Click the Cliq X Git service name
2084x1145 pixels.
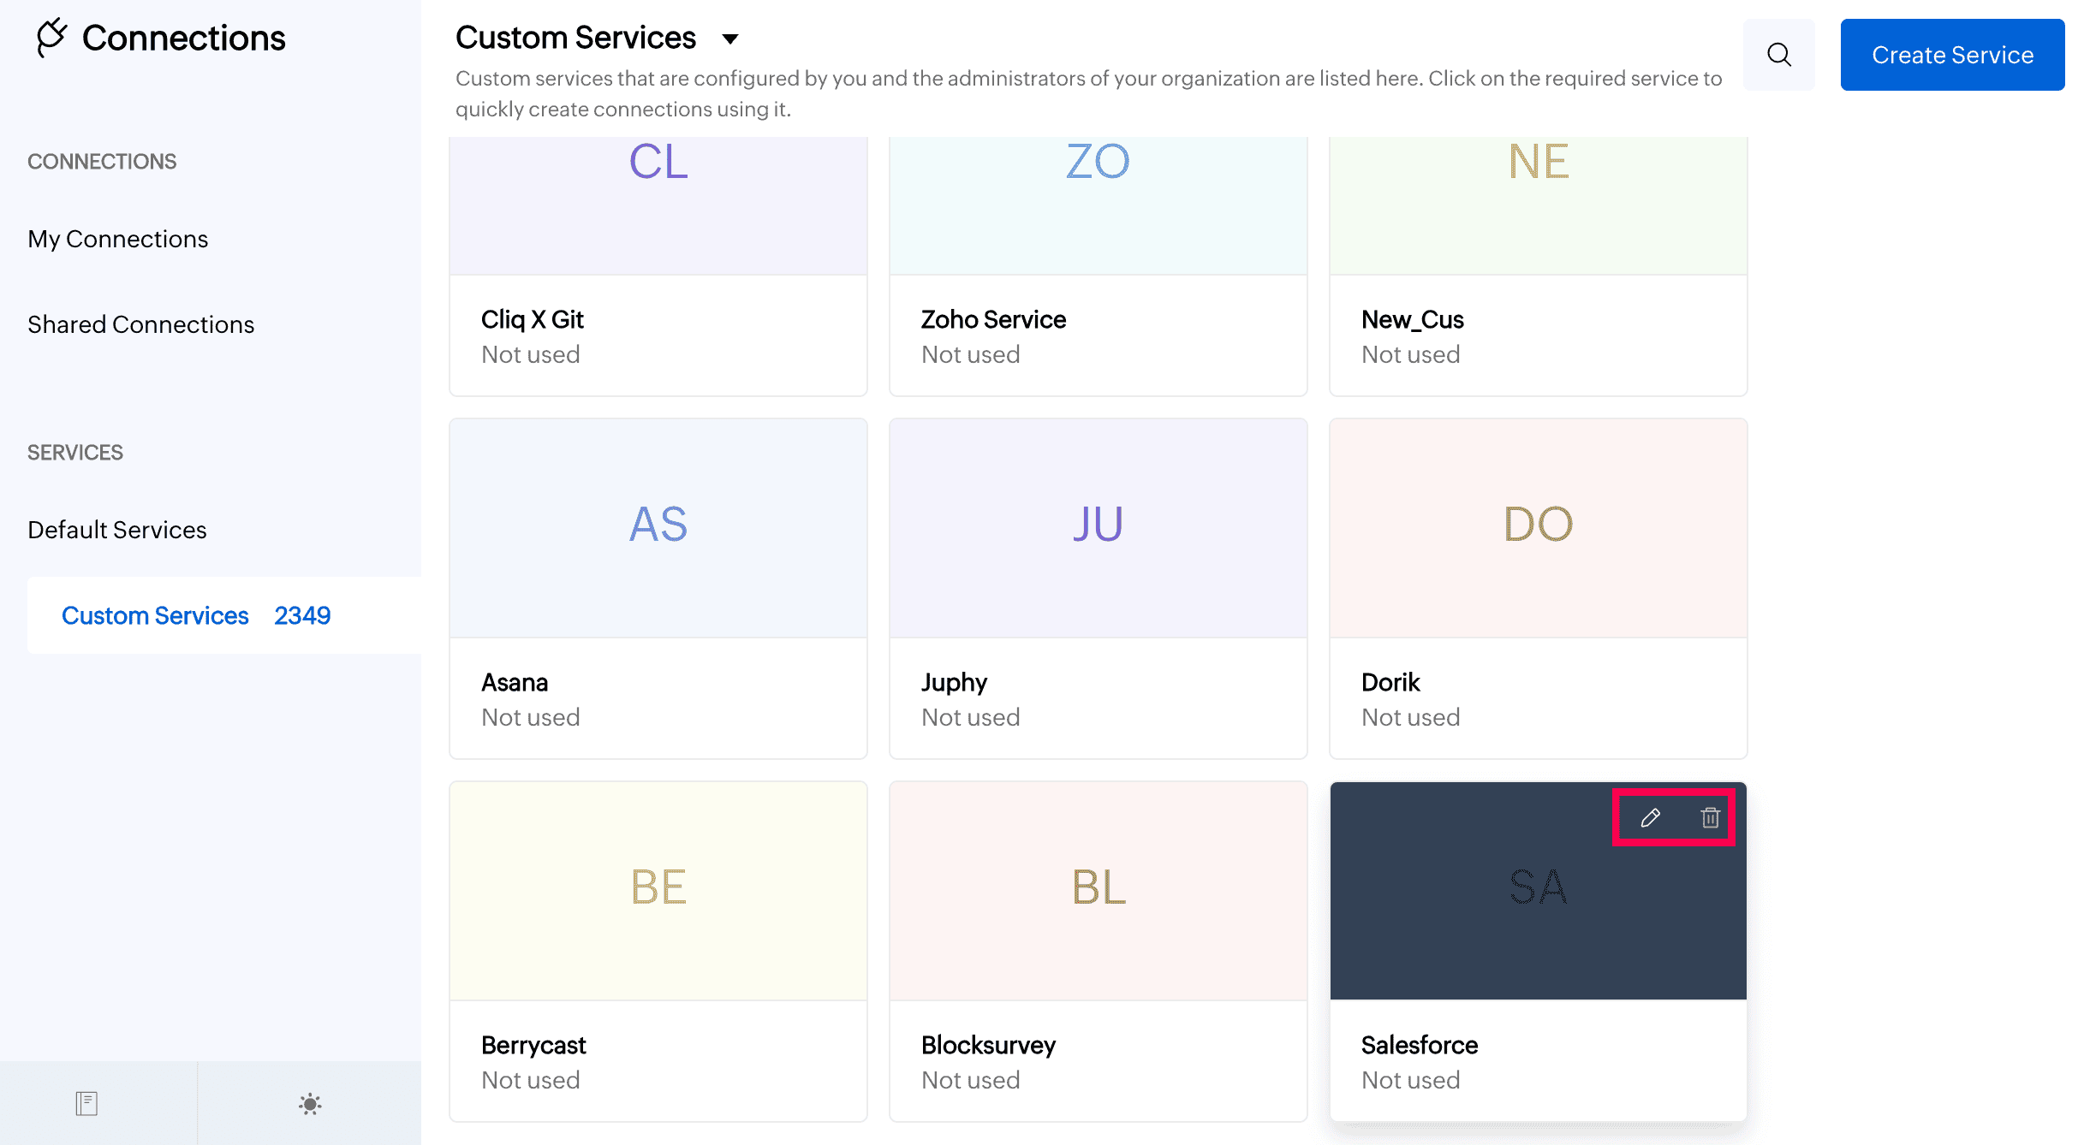tap(532, 319)
